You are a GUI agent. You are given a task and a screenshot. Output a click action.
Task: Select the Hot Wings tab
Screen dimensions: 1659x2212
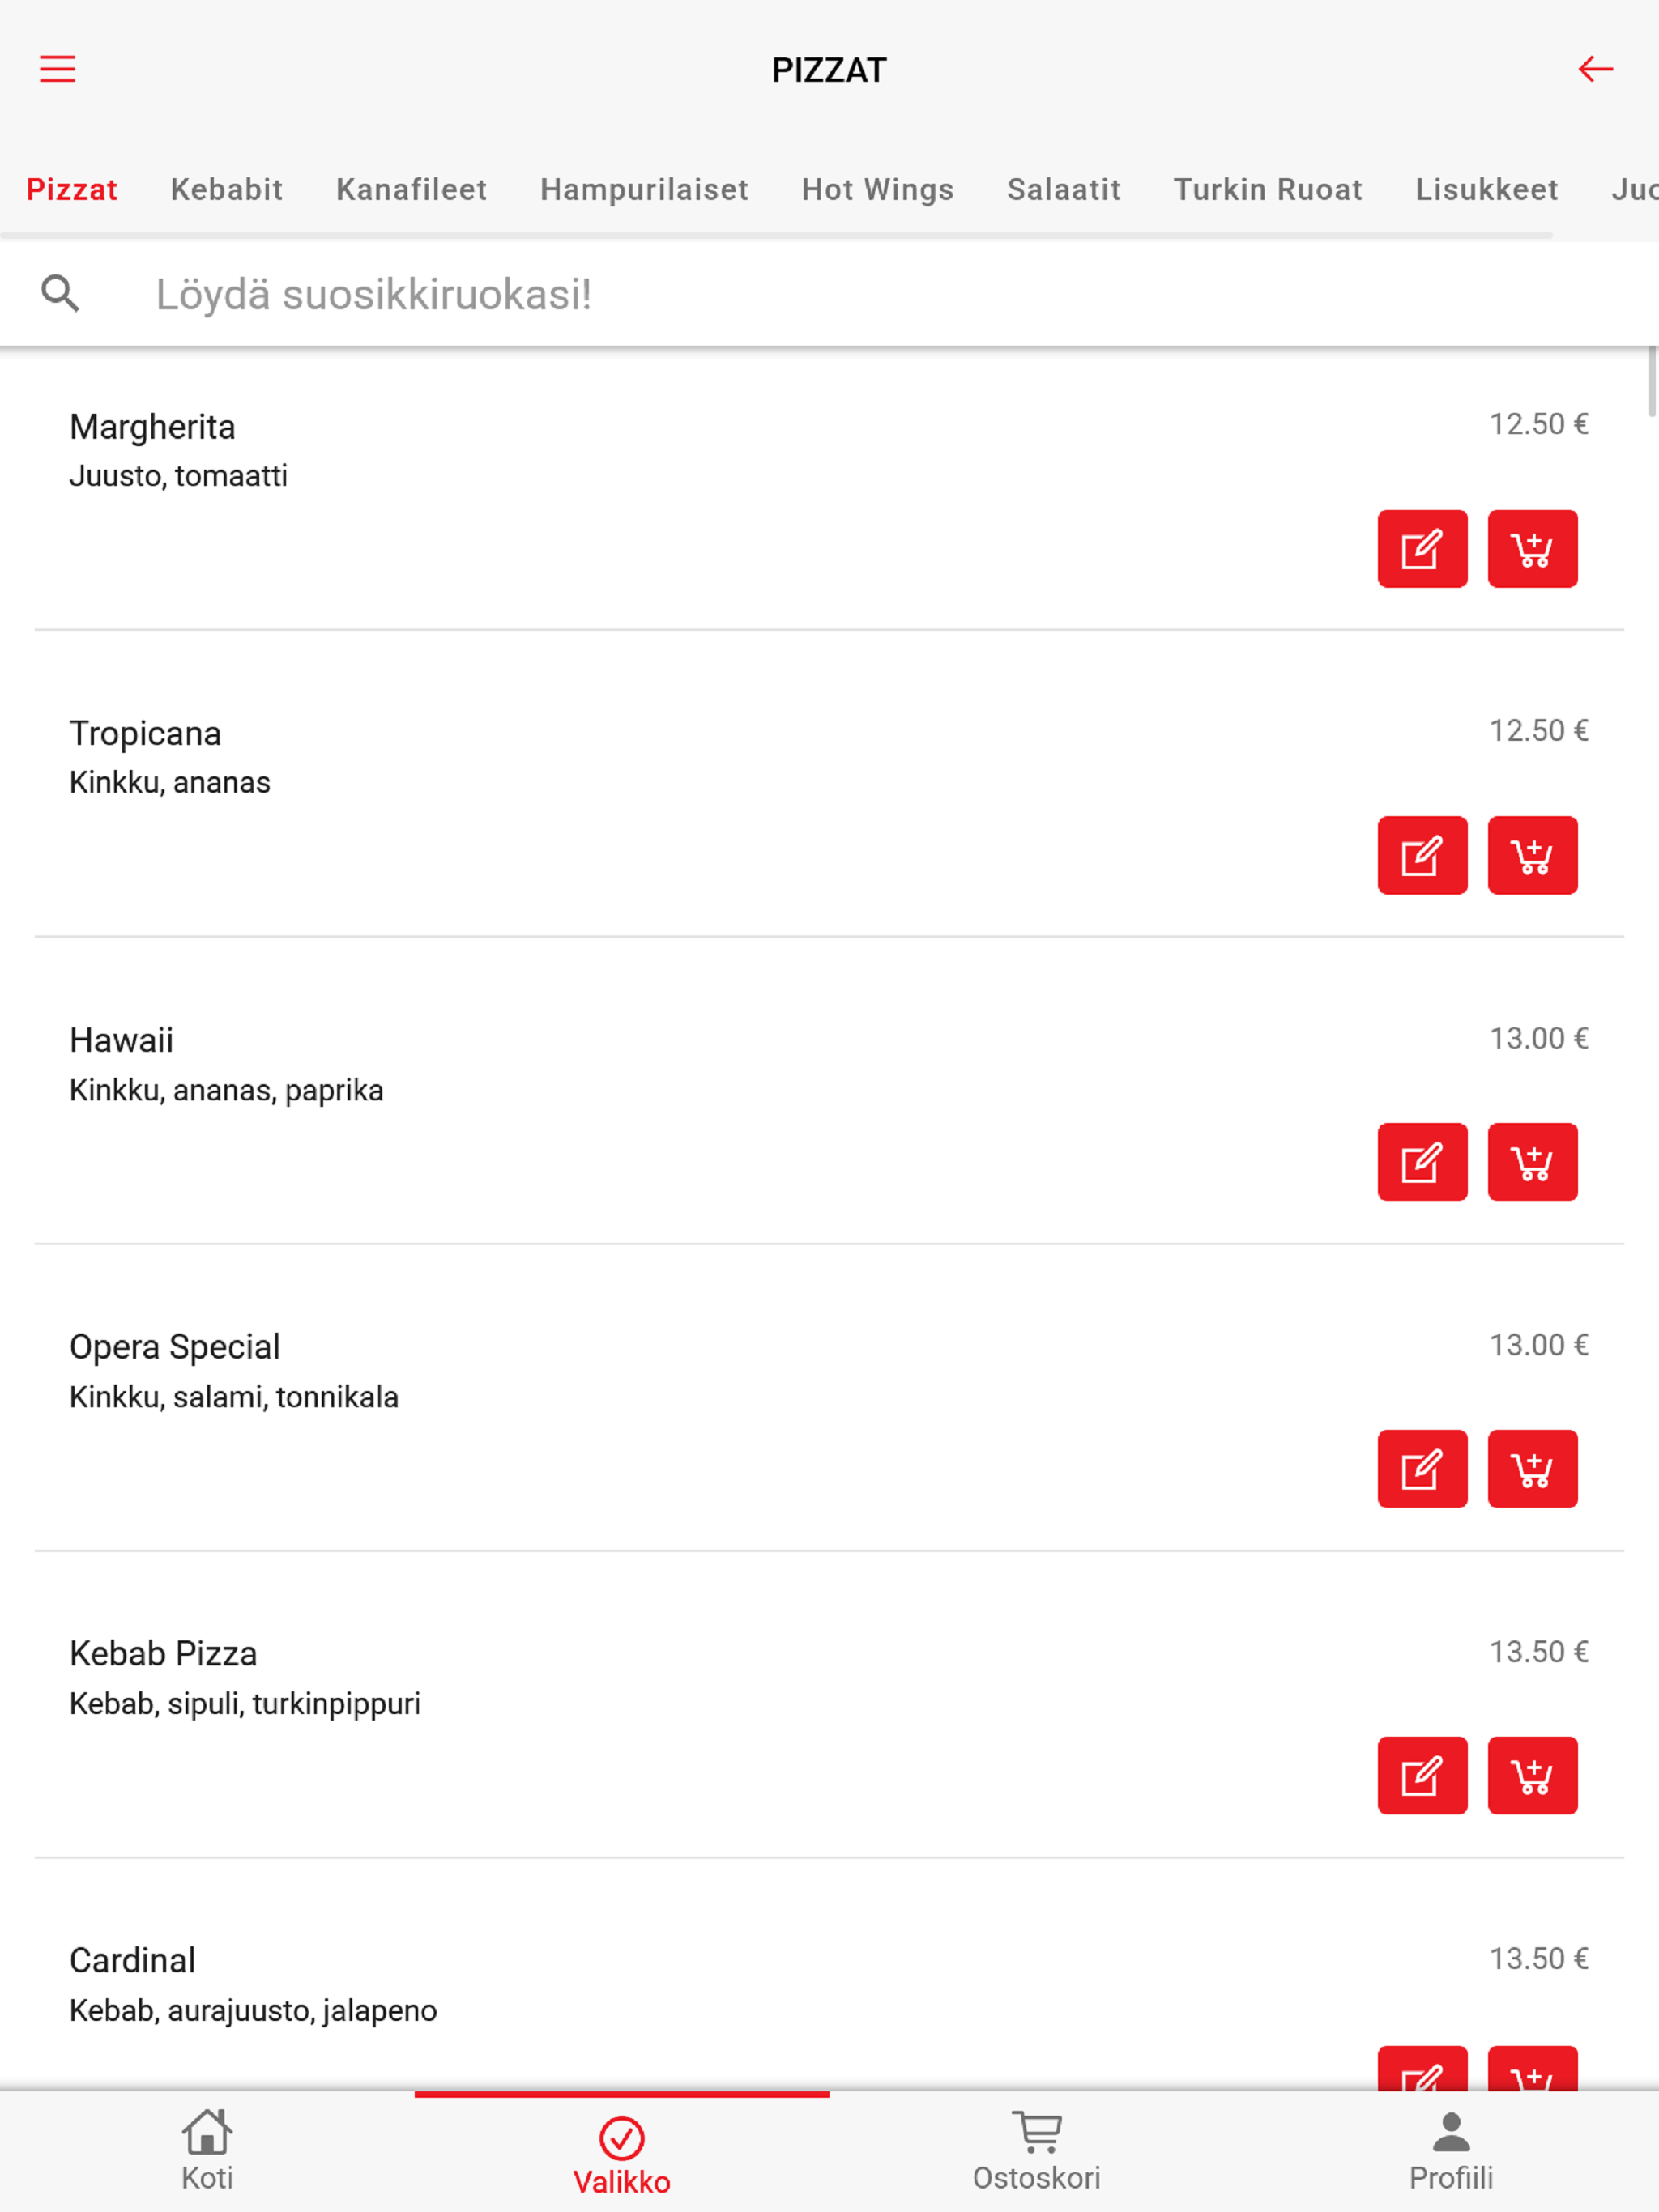(x=877, y=189)
